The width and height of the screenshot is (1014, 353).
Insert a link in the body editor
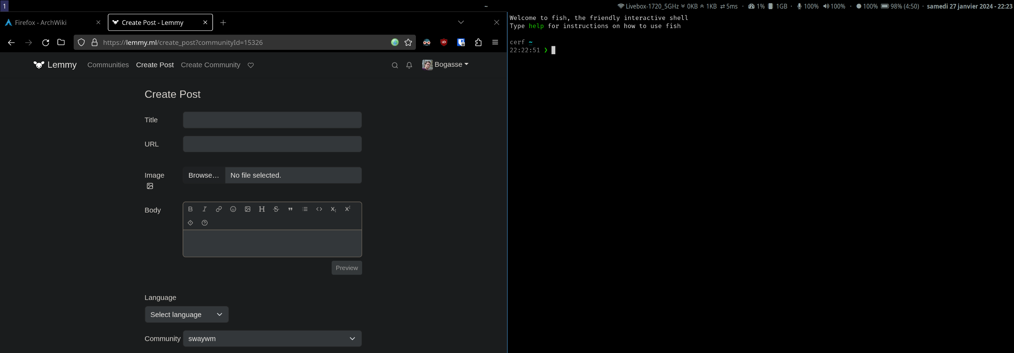(219, 209)
